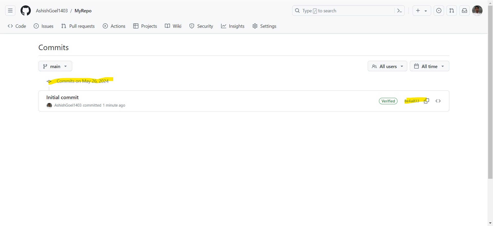Open the issues icon in header

[x=439, y=11]
